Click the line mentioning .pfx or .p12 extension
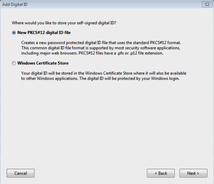This screenshot has height=184, width=214. click(x=92, y=53)
